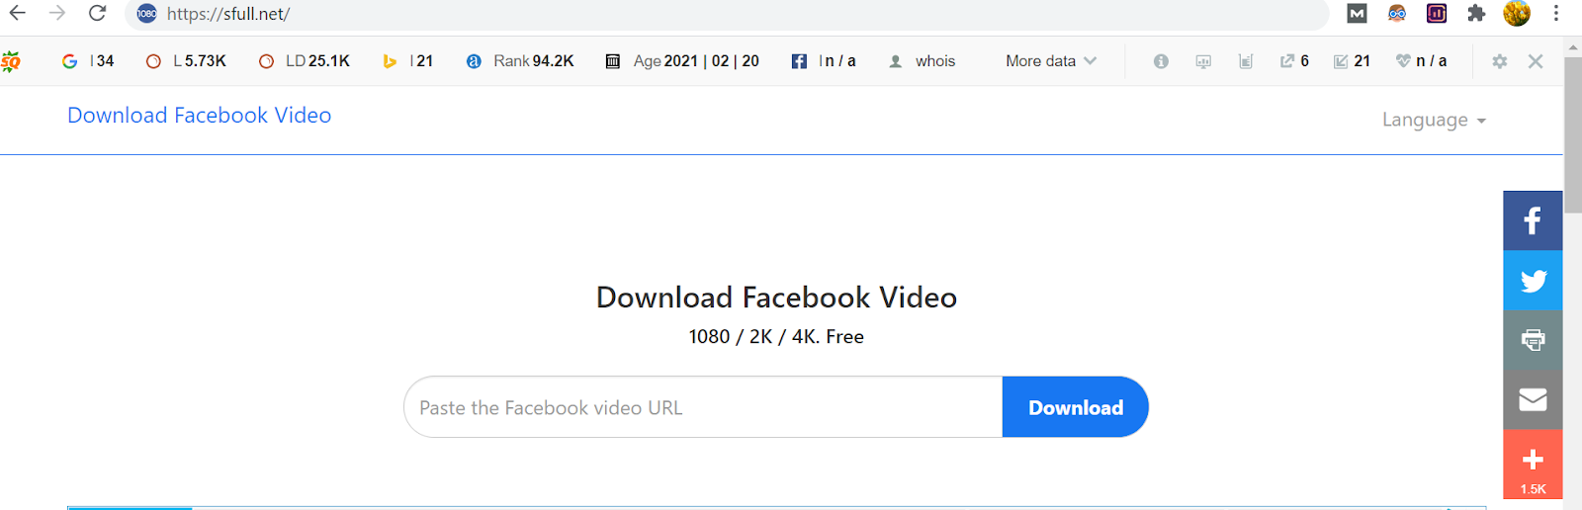Click the SEOquake heart n/a icon
The image size is (1582, 510).
click(1421, 61)
